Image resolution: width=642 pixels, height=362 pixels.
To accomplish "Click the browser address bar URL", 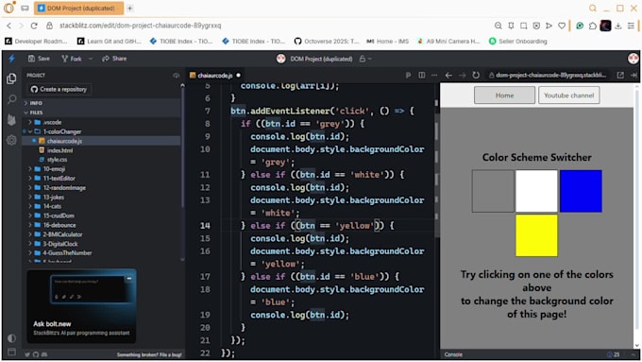I will tap(140, 26).
